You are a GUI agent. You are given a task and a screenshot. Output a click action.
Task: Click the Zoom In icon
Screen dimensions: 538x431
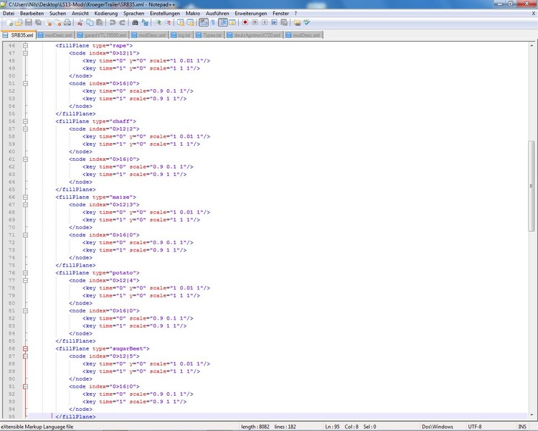158,23
